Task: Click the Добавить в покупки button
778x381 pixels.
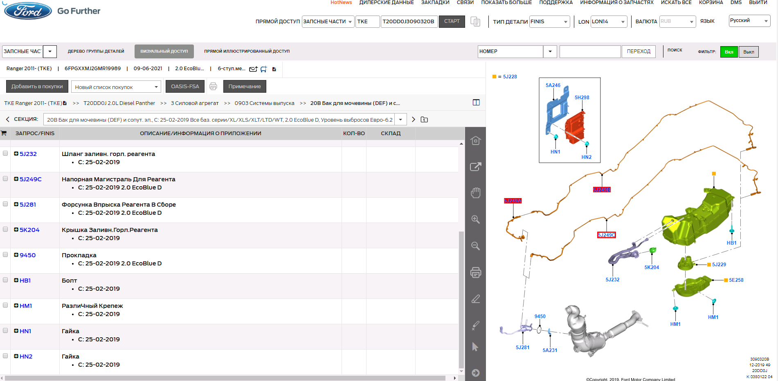Action: click(37, 87)
